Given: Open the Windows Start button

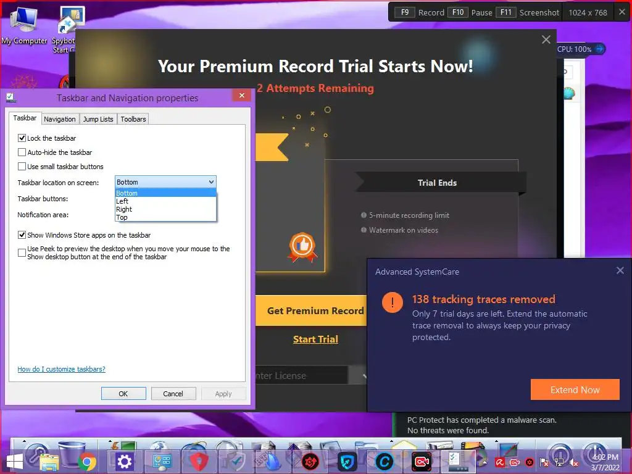Looking at the screenshot, I should (15, 462).
